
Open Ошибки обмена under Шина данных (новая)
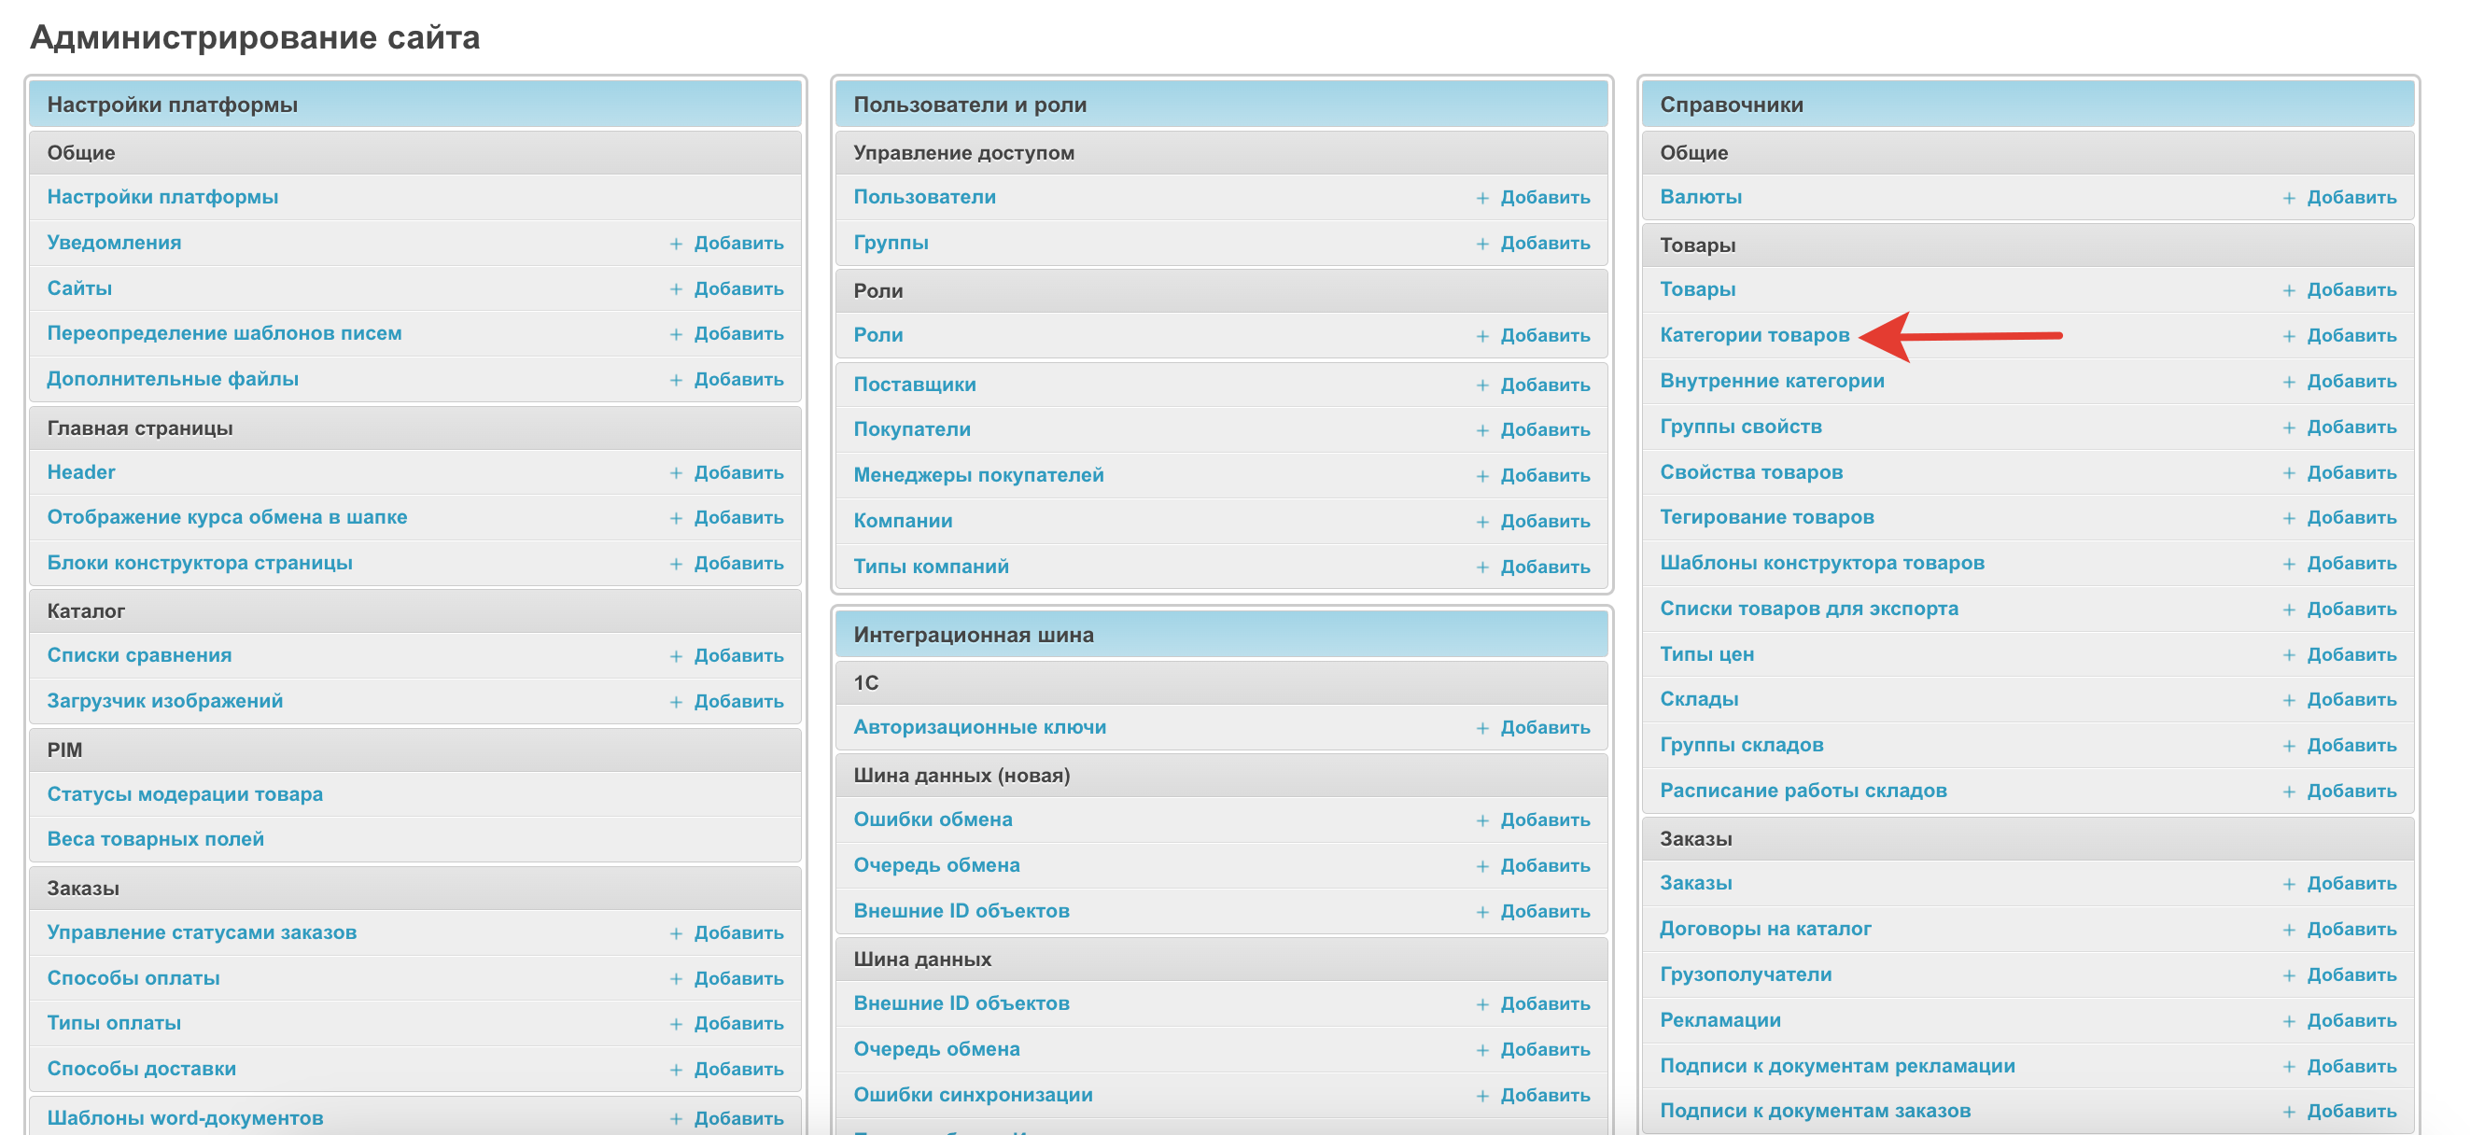[x=932, y=819]
